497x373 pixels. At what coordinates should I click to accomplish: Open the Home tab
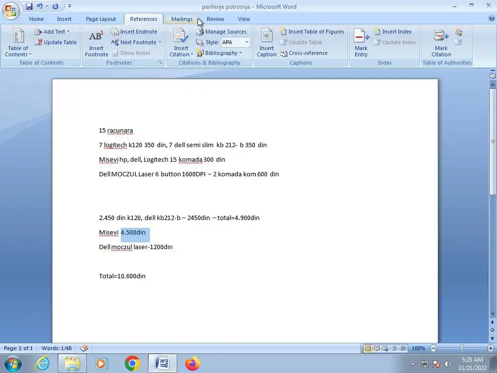(x=36, y=19)
